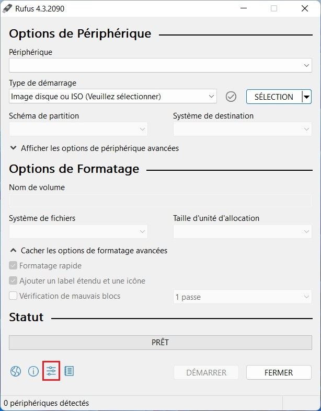
Task: Click the SÉLECTION button
Action: coord(273,97)
